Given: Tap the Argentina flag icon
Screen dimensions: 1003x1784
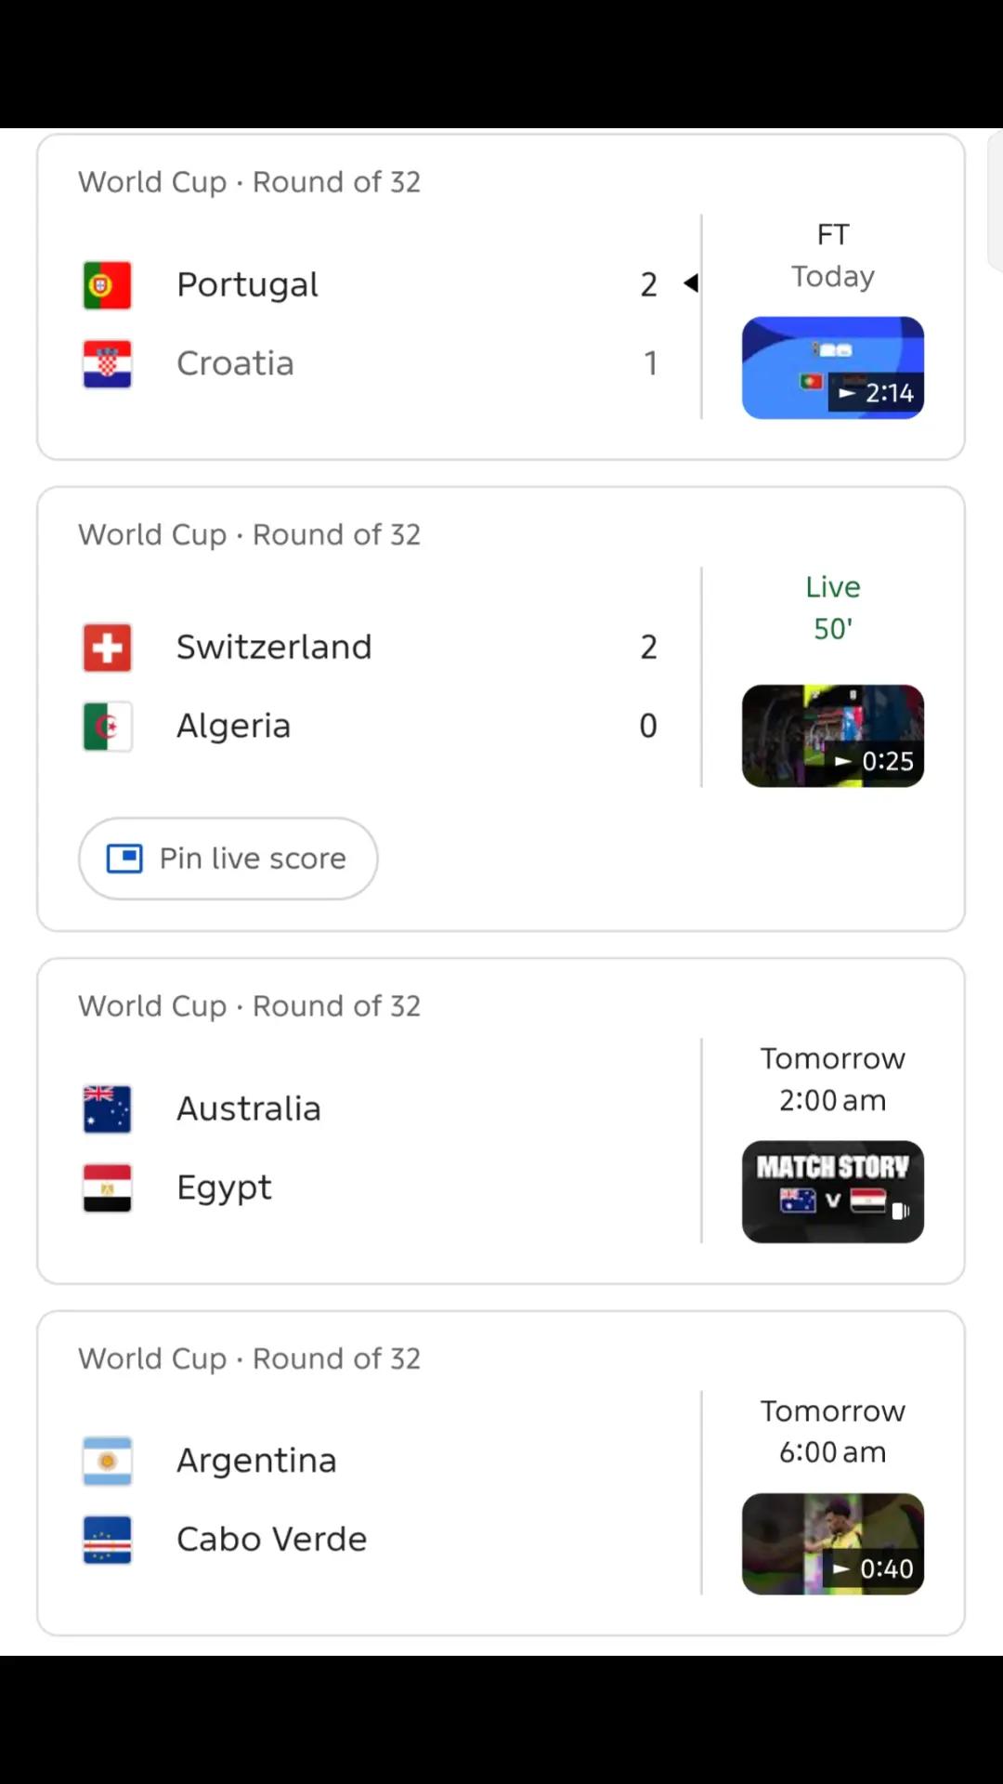Looking at the screenshot, I should point(107,1461).
